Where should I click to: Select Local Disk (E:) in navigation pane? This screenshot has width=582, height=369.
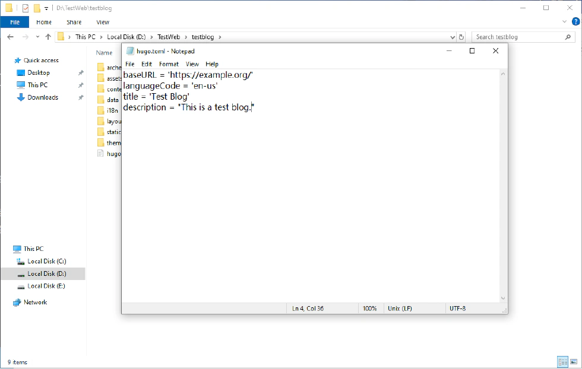tap(46, 286)
